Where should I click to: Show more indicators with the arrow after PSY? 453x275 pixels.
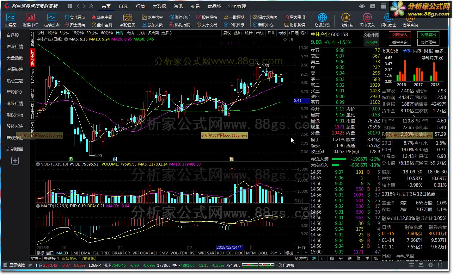[x=280, y=253]
